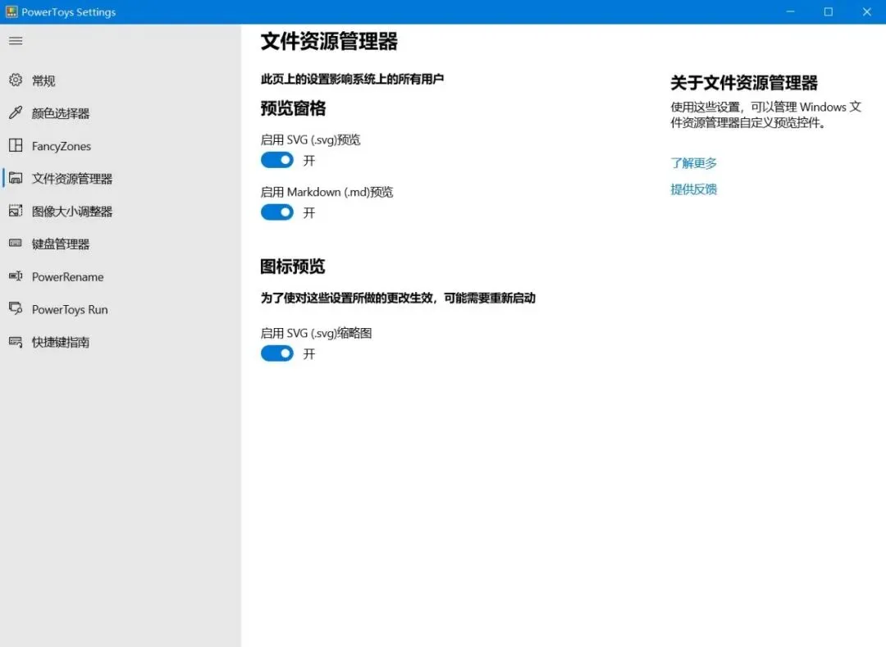
Task: Click the PowerRename icon
Action: (x=16, y=276)
